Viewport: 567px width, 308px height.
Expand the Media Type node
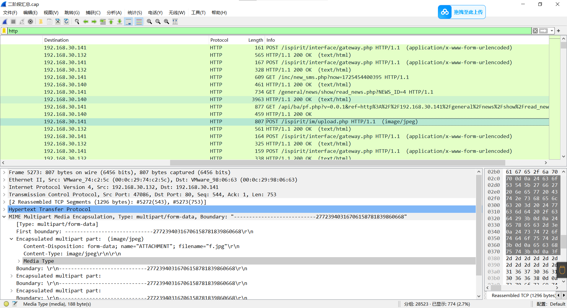[19, 261]
